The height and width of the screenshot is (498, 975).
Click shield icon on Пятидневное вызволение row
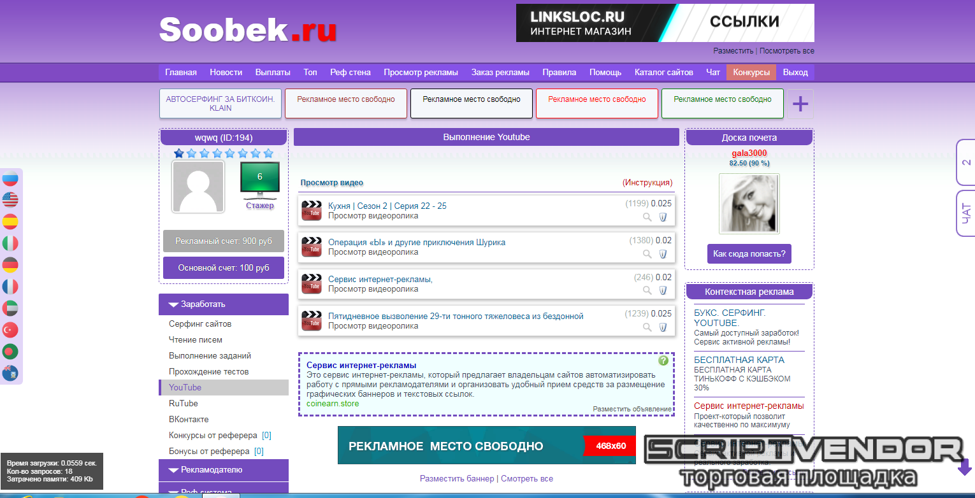(x=663, y=327)
